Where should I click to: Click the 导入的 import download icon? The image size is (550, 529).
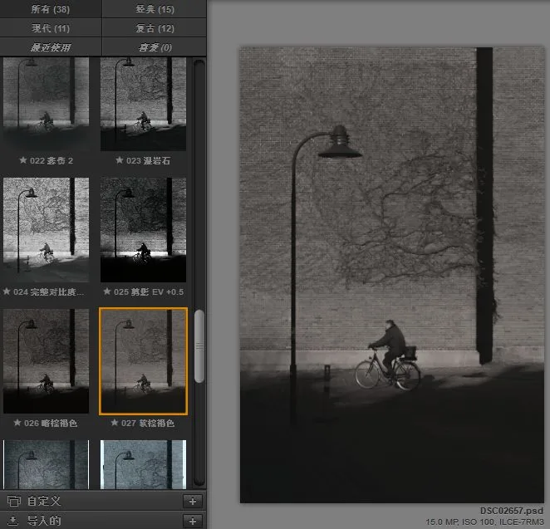pyautogui.click(x=12, y=520)
